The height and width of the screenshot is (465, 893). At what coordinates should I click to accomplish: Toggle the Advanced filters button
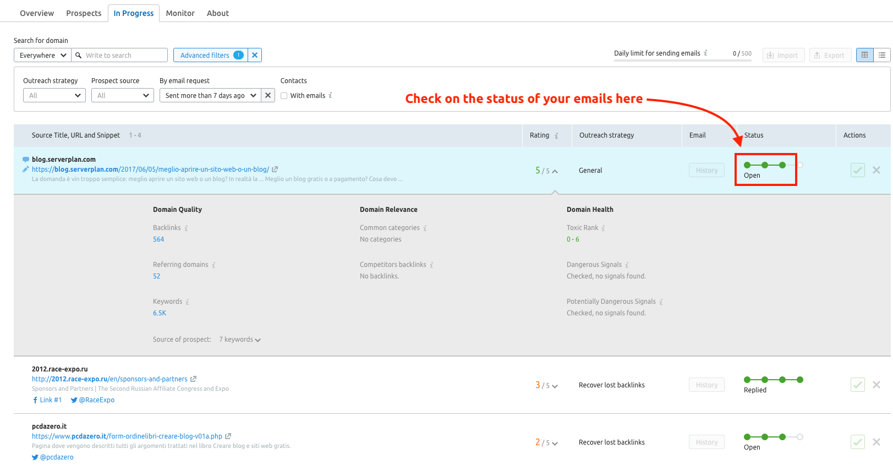pyautogui.click(x=210, y=55)
